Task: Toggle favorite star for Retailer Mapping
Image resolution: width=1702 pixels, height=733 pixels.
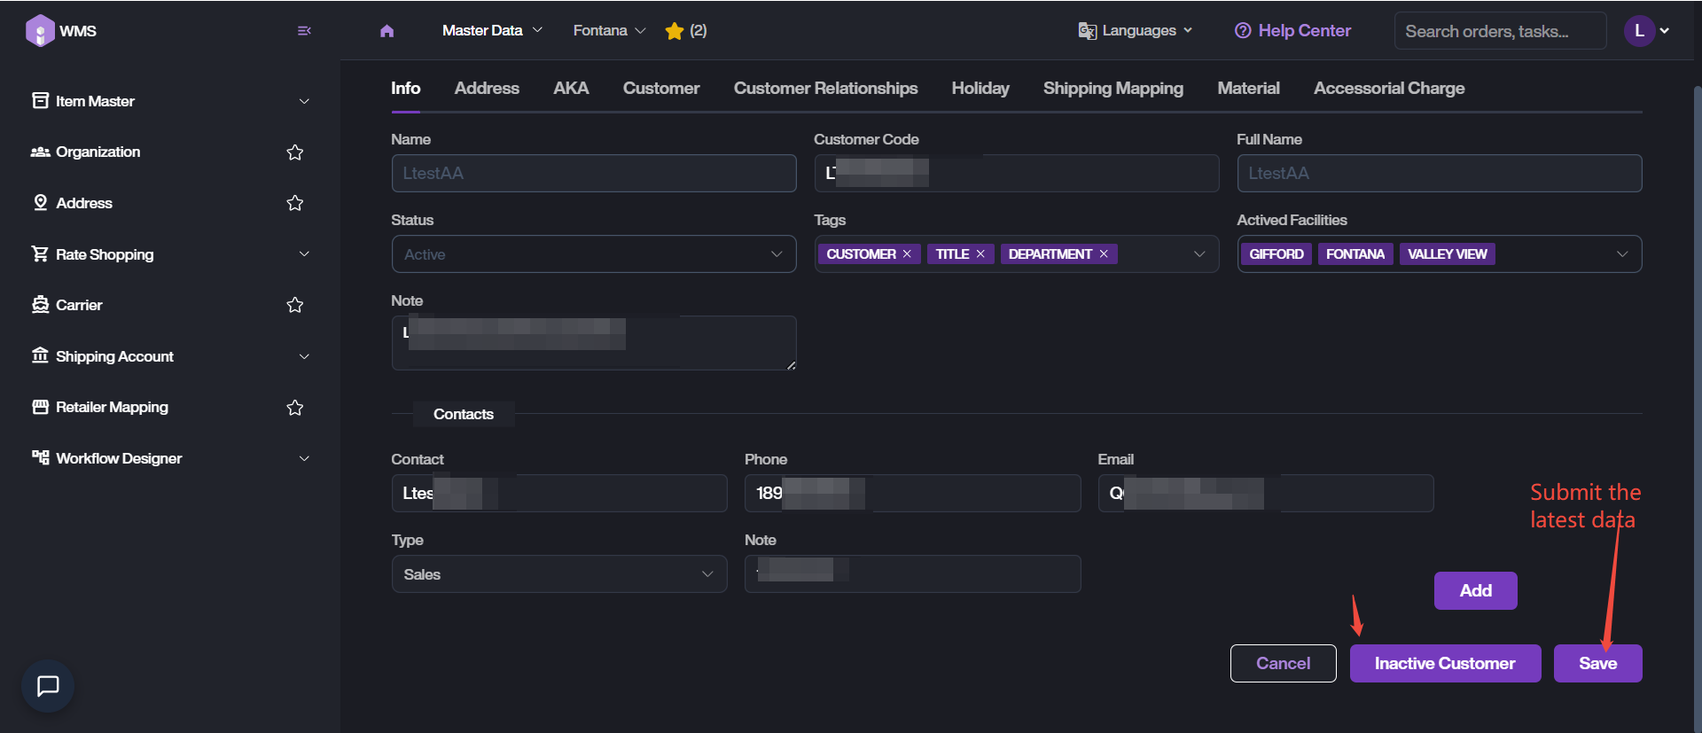Action: (x=295, y=408)
